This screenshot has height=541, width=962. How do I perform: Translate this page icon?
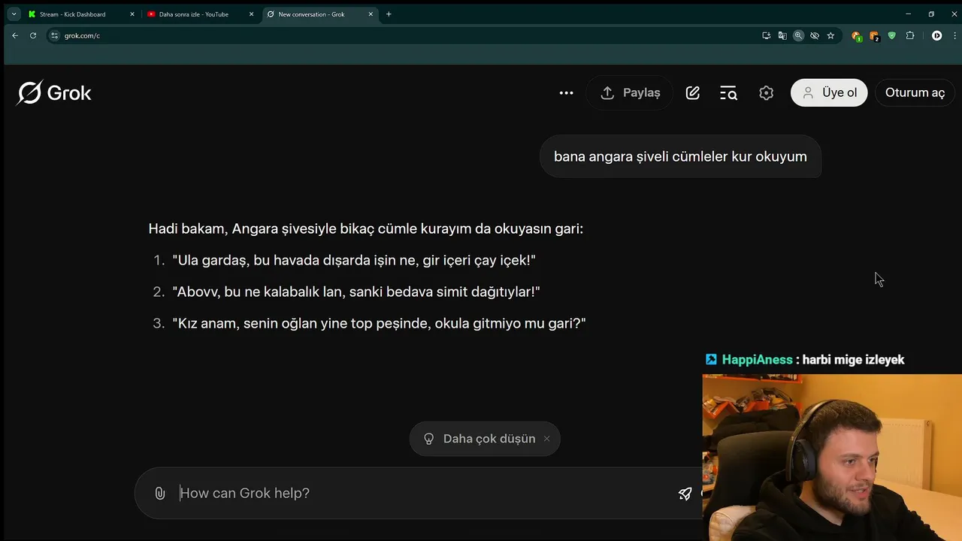pyautogui.click(x=782, y=35)
